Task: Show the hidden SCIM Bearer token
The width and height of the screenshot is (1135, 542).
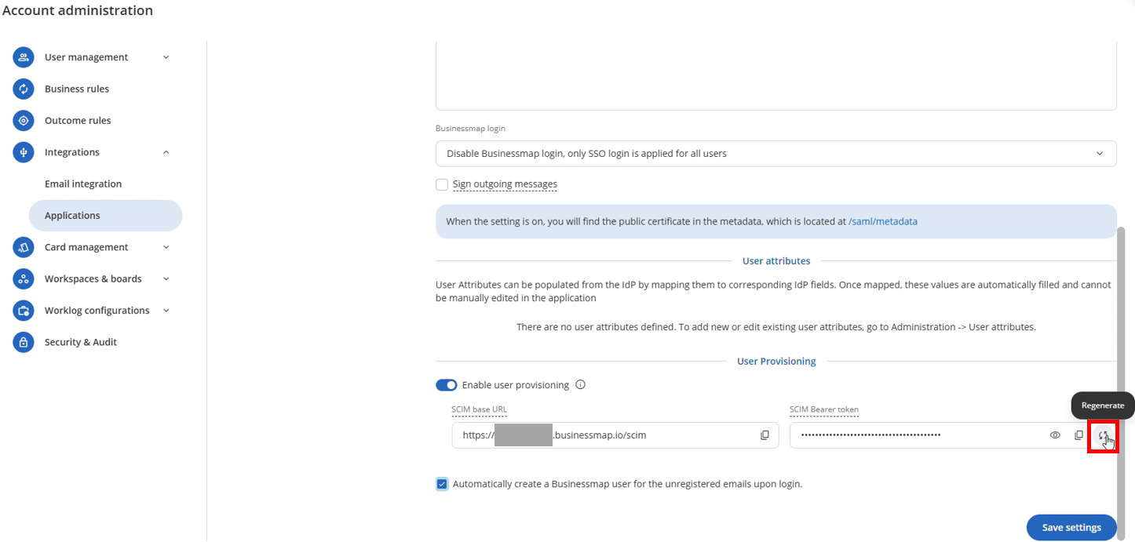Action: pyautogui.click(x=1055, y=435)
